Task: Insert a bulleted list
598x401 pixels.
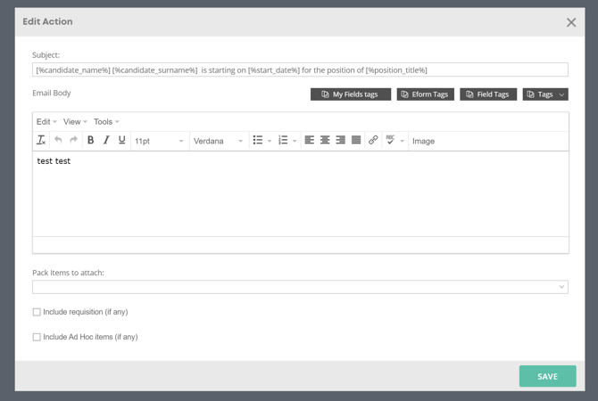Action: [x=258, y=141]
